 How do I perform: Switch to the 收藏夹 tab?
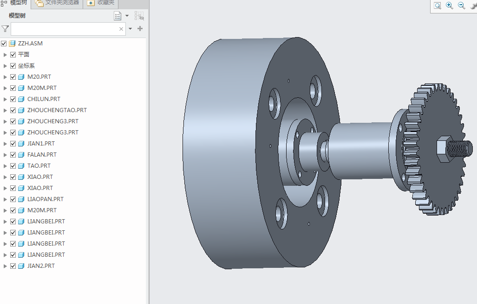coord(100,3)
